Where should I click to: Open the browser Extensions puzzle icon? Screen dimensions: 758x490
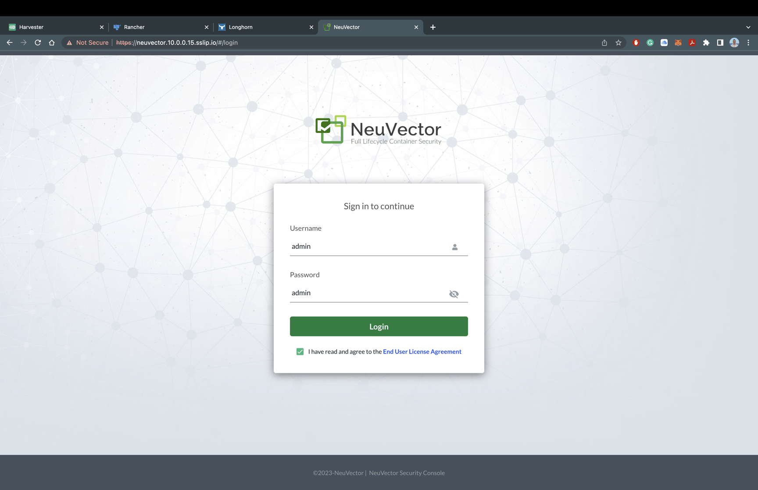(x=706, y=43)
